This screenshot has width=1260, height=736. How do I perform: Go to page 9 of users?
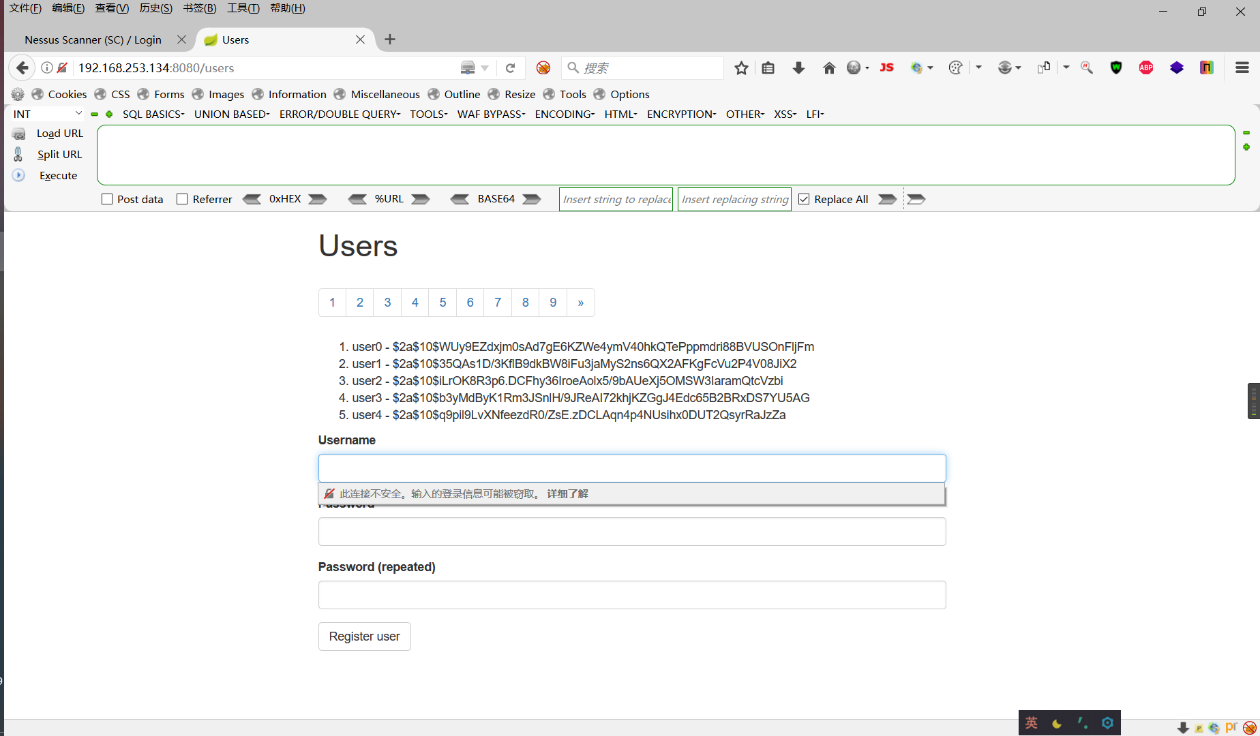click(553, 303)
